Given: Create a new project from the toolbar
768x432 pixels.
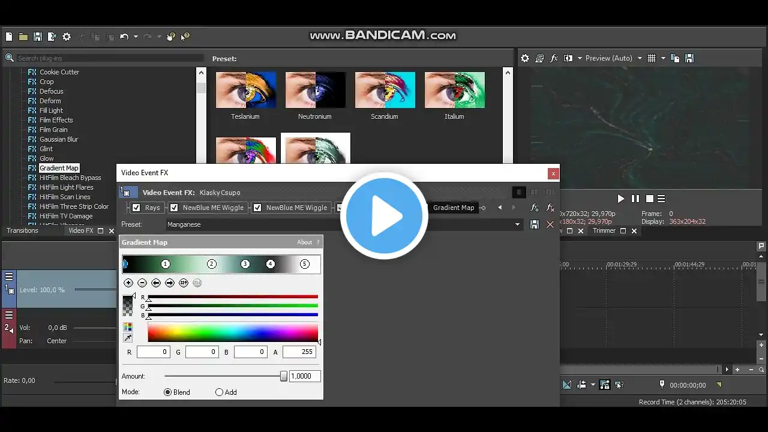Looking at the screenshot, I should coord(9,37).
